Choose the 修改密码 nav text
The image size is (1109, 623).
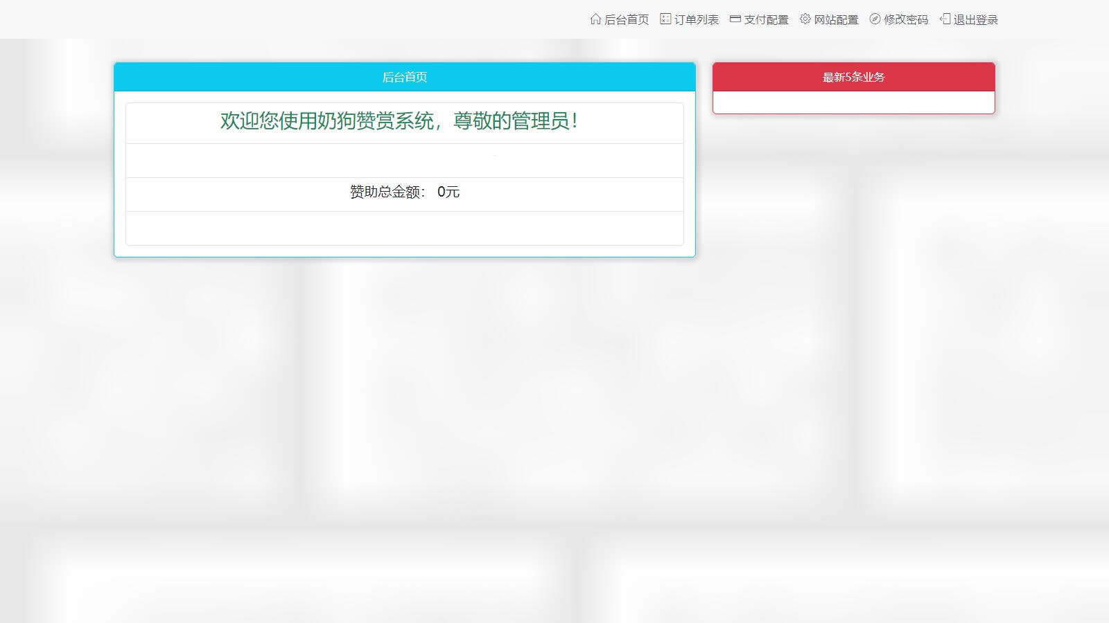tap(906, 20)
